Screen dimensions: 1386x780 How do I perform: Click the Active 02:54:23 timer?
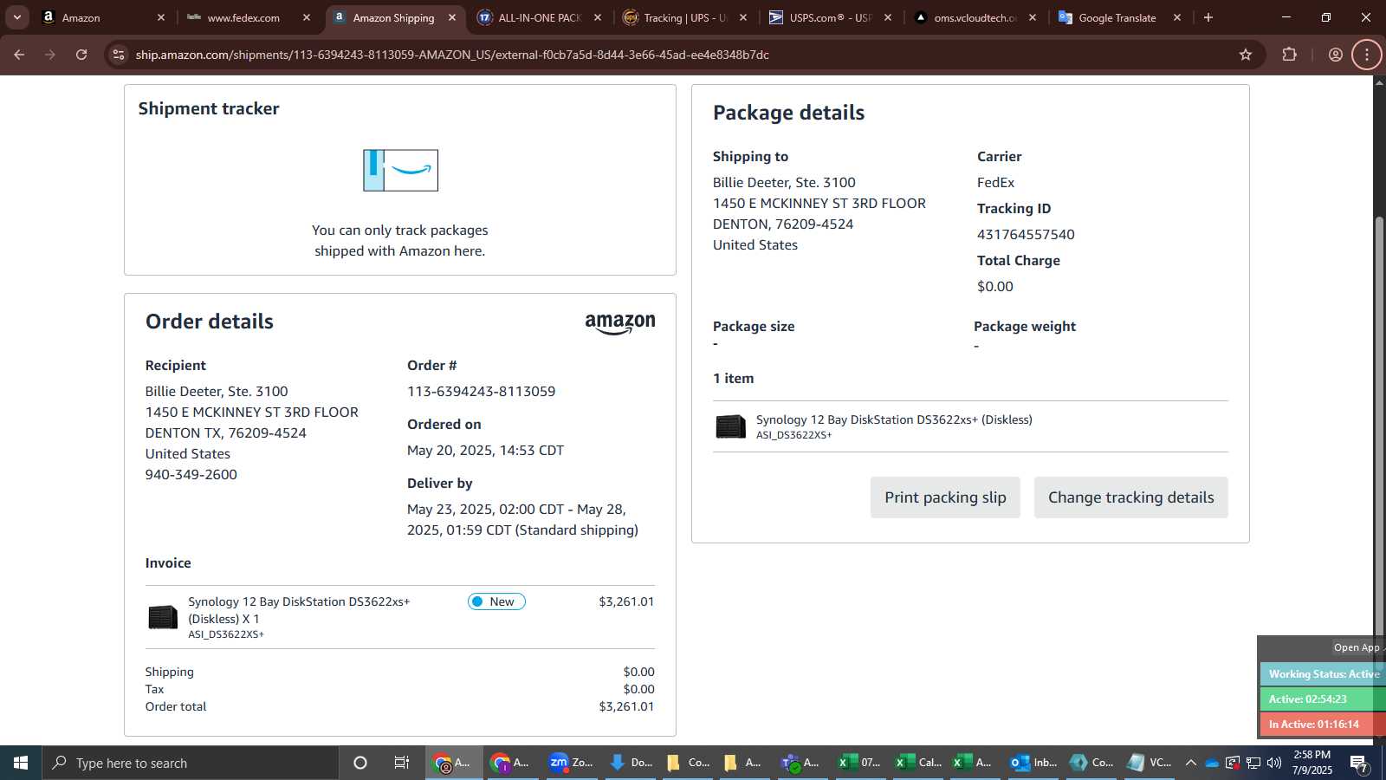(x=1323, y=699)
